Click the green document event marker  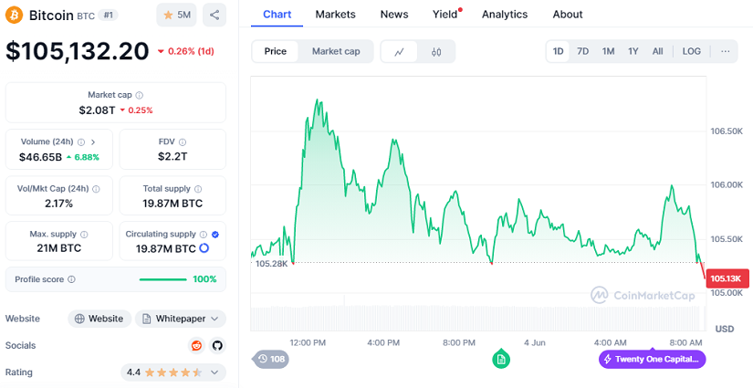tap(500, 359)
